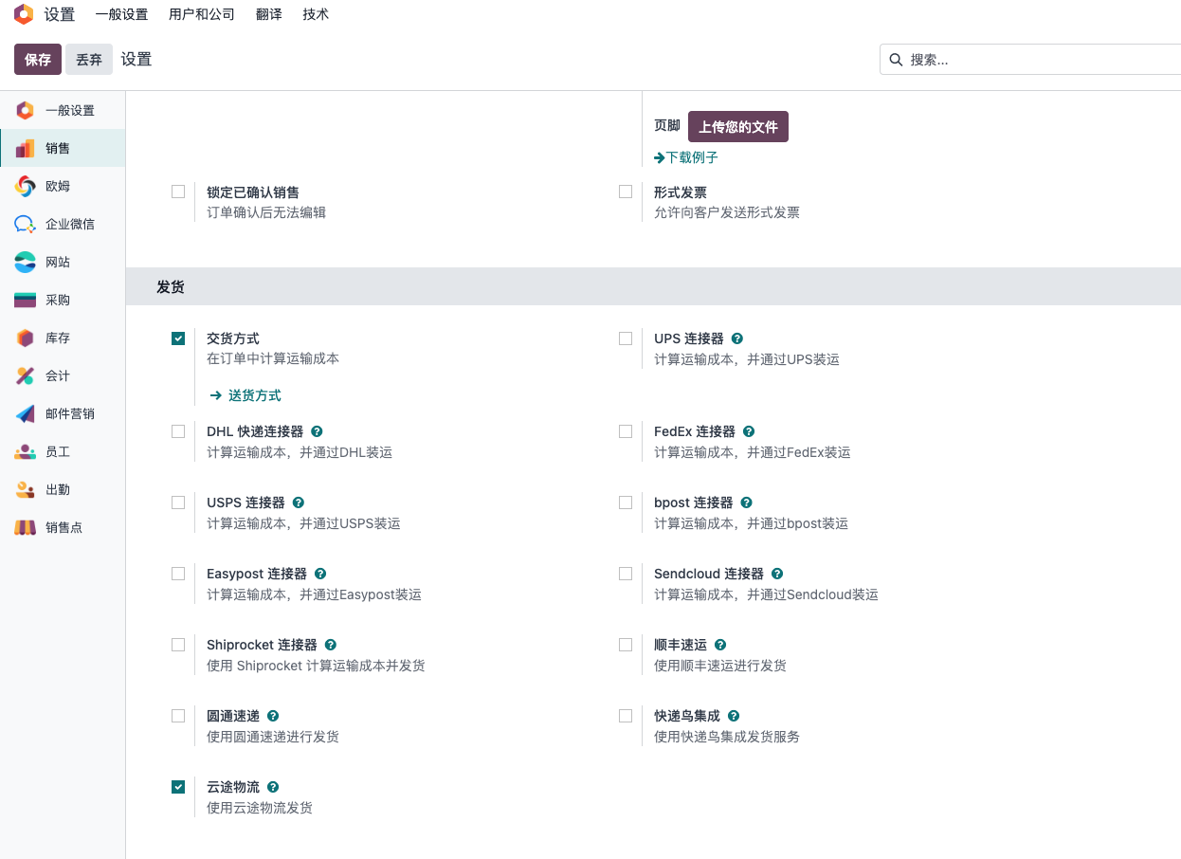Enable UPS 连接器 checkbox
Viewport: 1181px width, 859px height.
point(626,338)
